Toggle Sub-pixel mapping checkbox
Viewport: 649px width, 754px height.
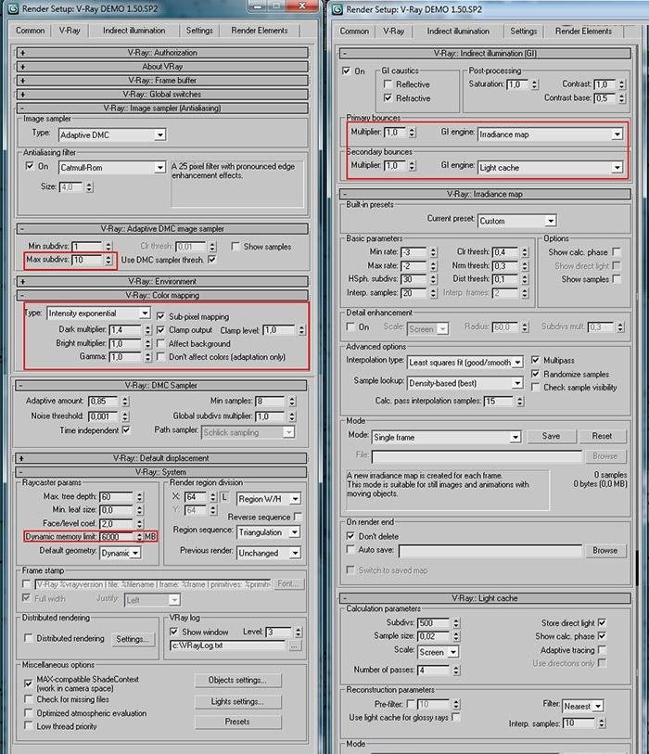(x=160, y=316)
